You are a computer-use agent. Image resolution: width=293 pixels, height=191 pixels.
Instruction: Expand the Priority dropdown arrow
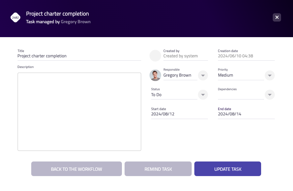coord(270,76)
